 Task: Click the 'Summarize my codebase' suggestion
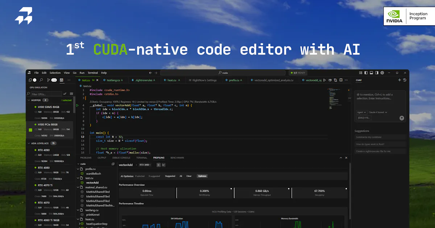tap(380, 137)
